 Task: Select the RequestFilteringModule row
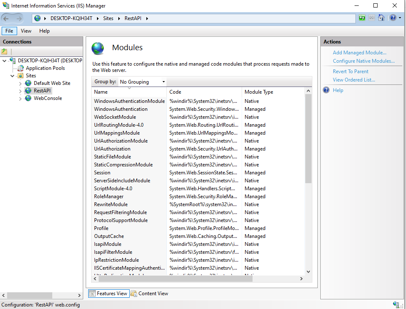198,212
